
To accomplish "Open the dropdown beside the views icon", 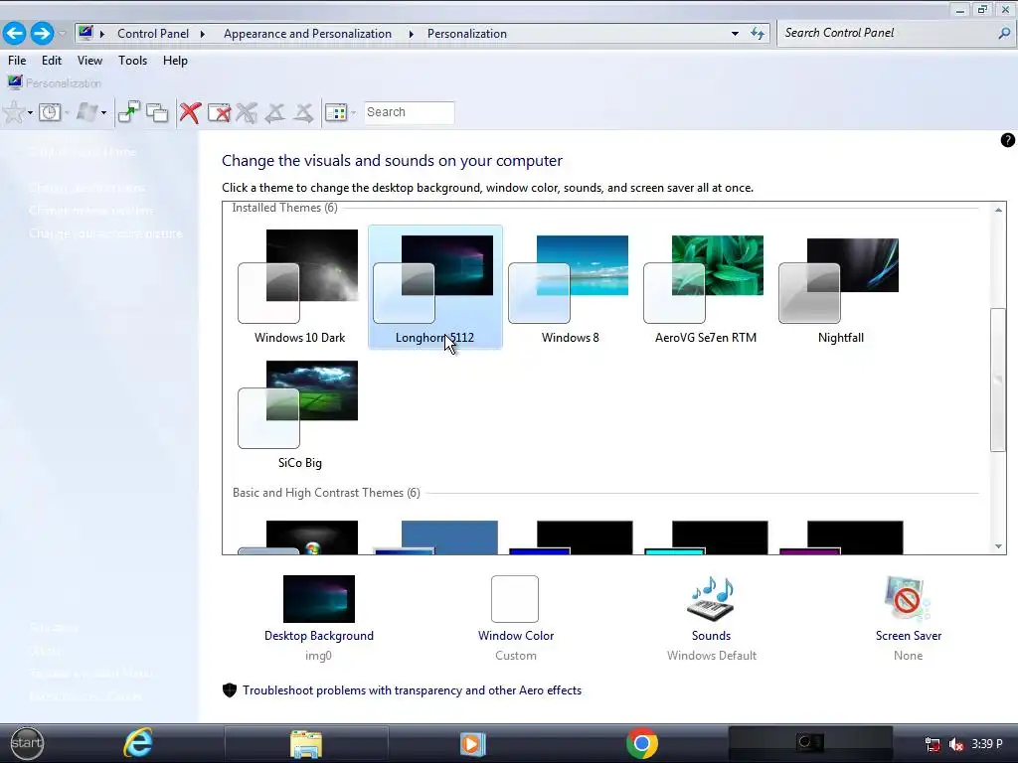I will point(353,113).
